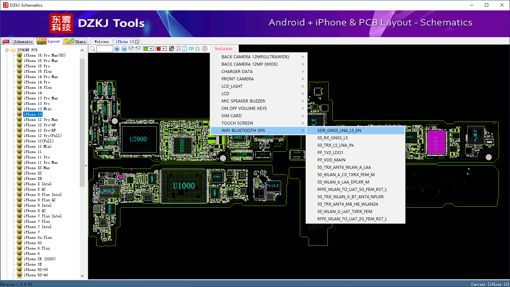
Task: Select MIC SPEAKER BUZZER menu item
Action: (x=258, y=101)
